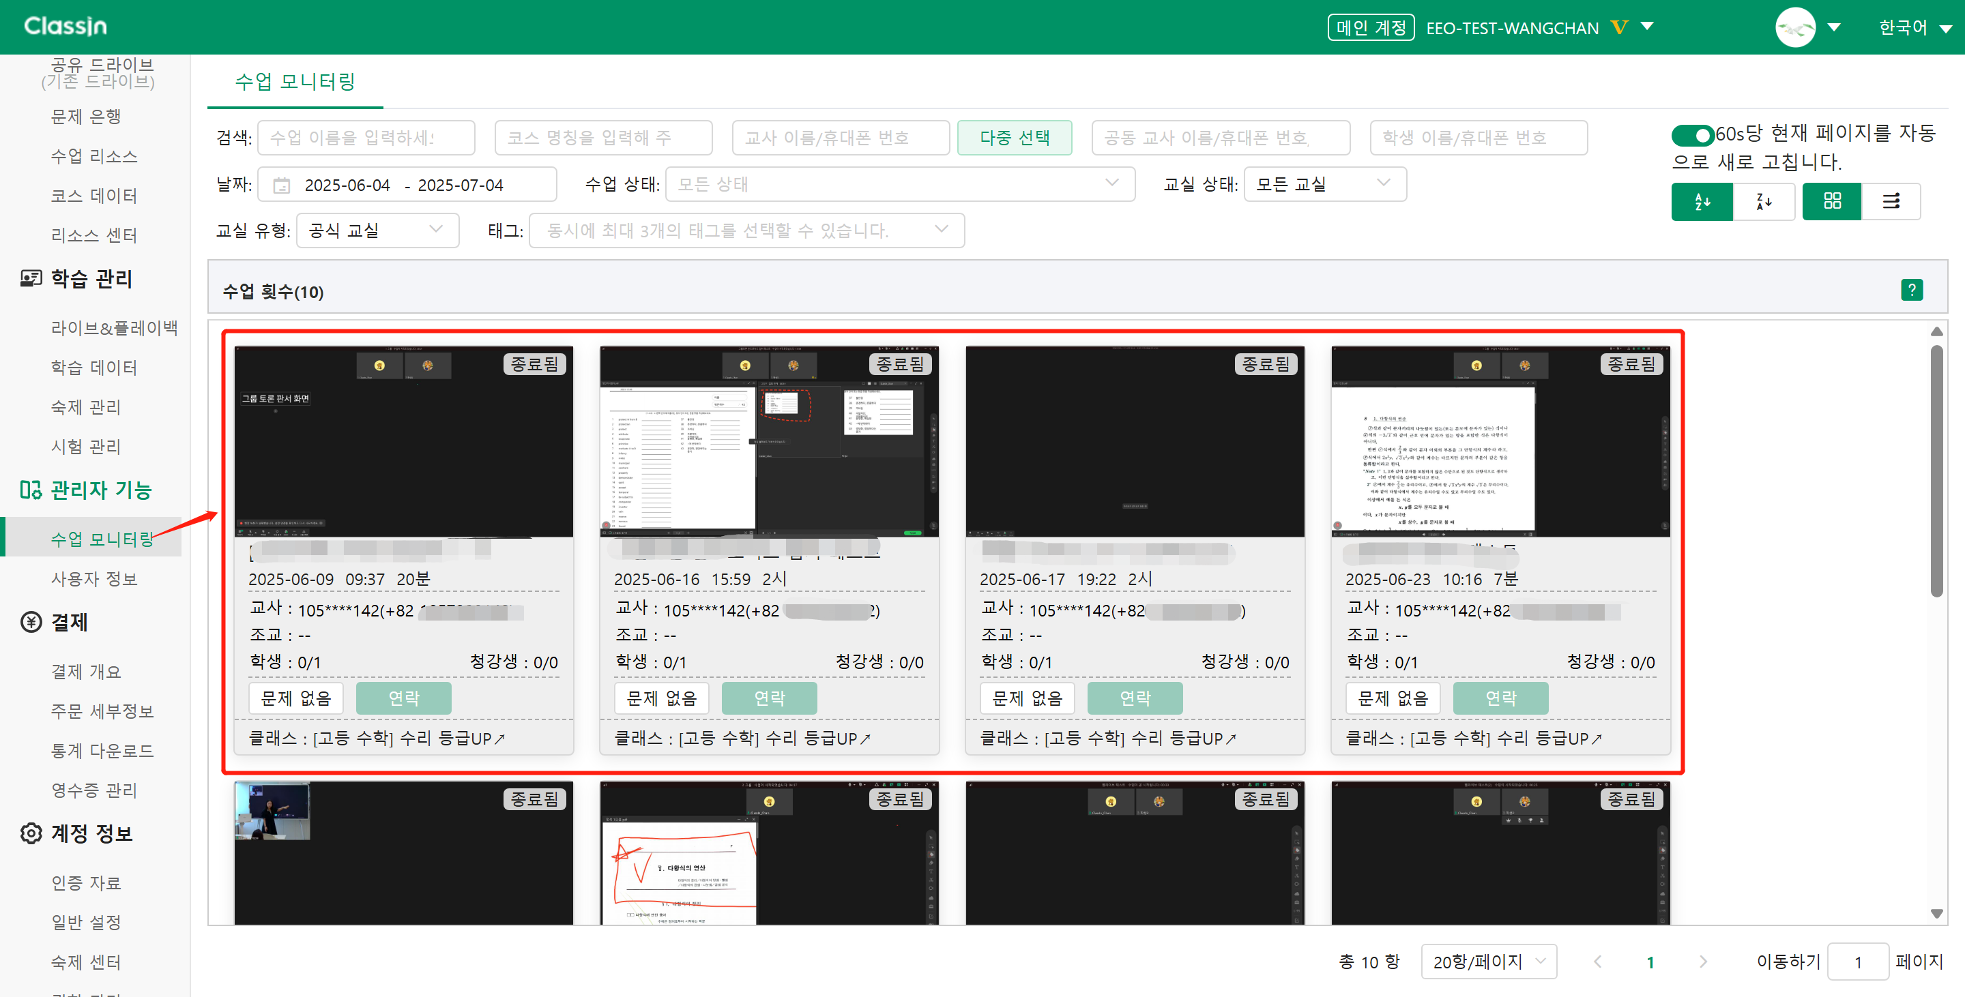1965x997 pixels.
Task: Open 영수증 관리 in sidebar
Action: [x=94, y=790]
